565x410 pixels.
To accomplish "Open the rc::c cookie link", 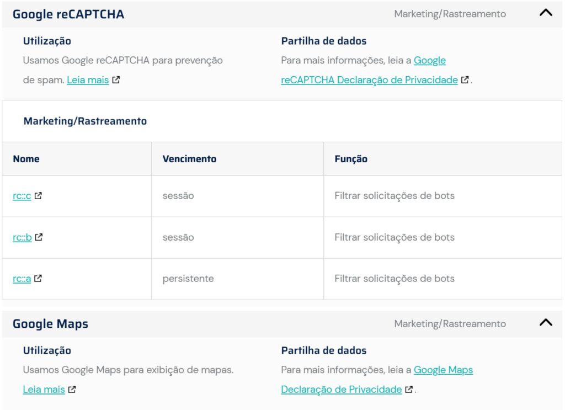I will (x=22, y=196).
